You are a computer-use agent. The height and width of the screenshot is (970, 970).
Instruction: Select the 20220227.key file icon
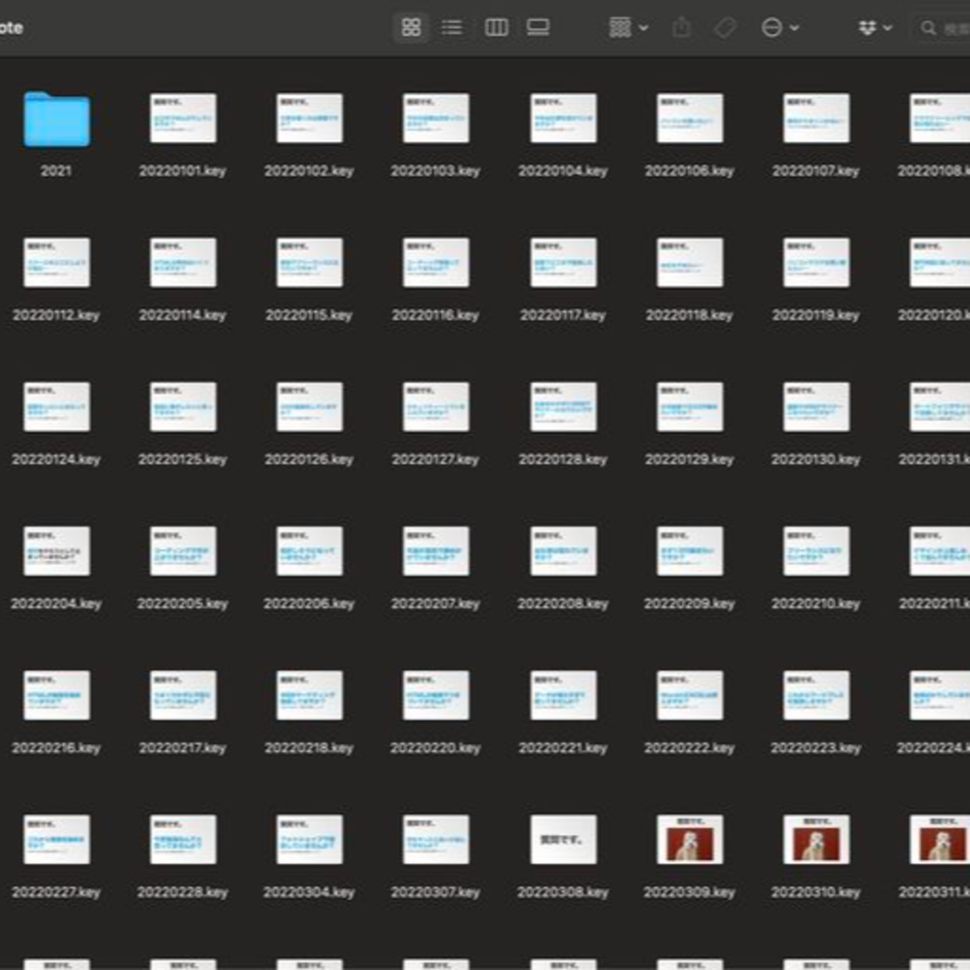(57, 839)
